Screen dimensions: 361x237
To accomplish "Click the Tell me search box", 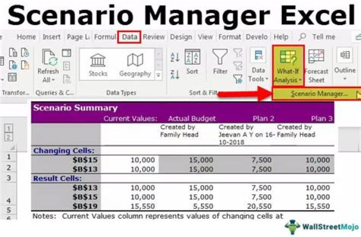I will [x=323, y=37].
